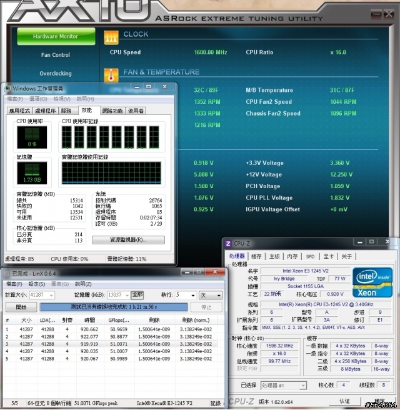The width and height of the screenshot is (400, 410).
Task: Open 圖表(G) menu in LinX
Action: tap(60, 284)
